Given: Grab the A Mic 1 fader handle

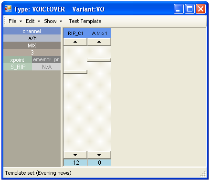Looking at the screenshot, I should (99, 60).
